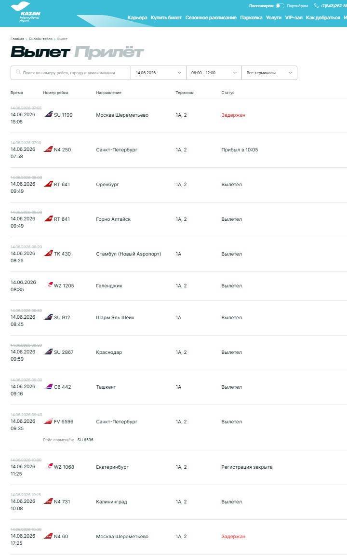Image resolution: width=347 pixels, height=555 pixels.
Task: Click the airline icon beside FV 6596
Action: point(48,421)
